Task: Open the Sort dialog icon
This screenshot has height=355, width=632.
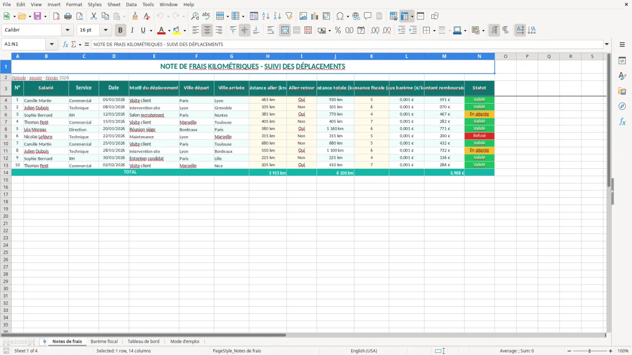Action: 254,16
